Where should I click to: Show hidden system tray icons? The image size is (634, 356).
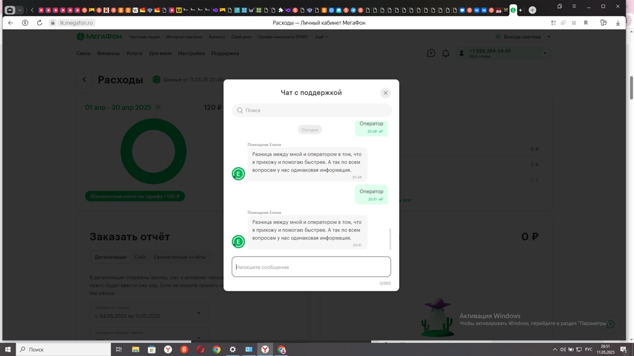(x=555, y=350)
